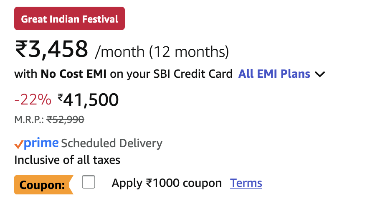Click the ₹41,500 deal price

(91, 99)
